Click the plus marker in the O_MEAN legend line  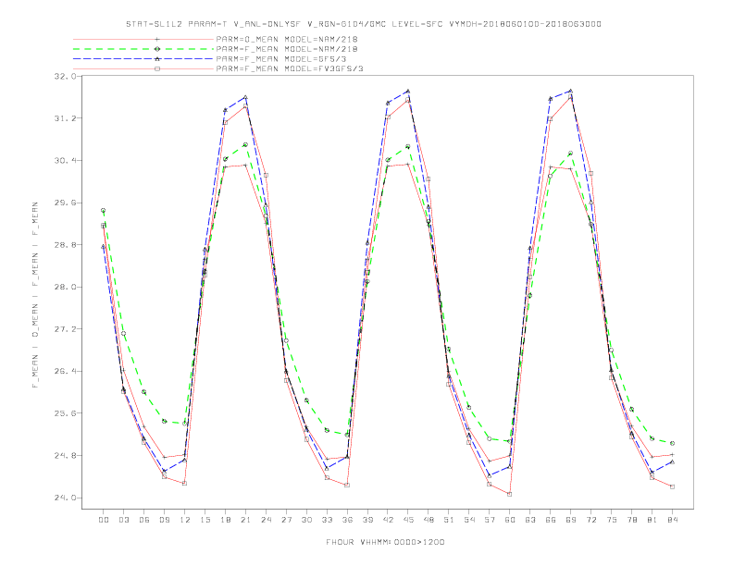[157, 39]
